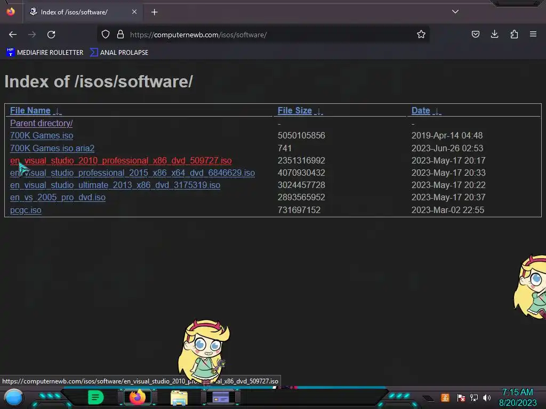Bookmark this page with the star
The image size is (546, 409).
coord(421,35)
